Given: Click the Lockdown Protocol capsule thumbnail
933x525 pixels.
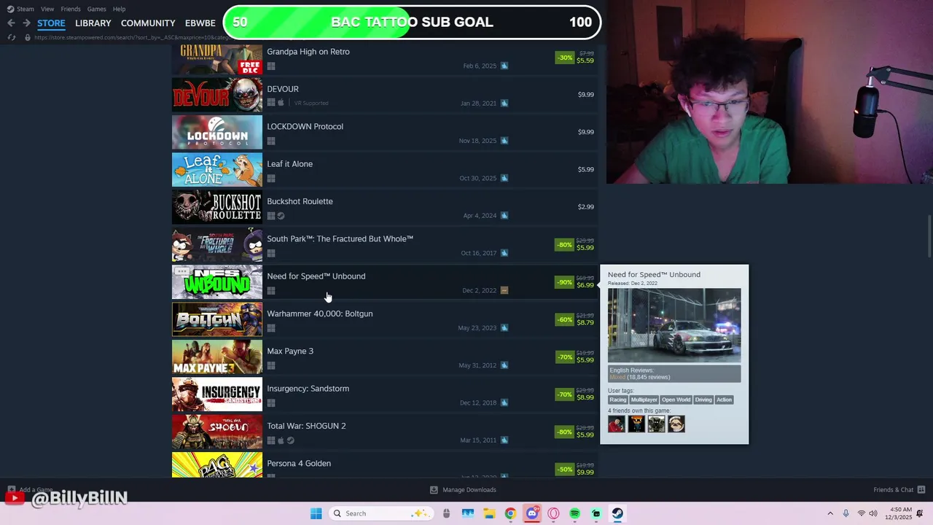Looking at the screenshot, I should coord(217,132).
